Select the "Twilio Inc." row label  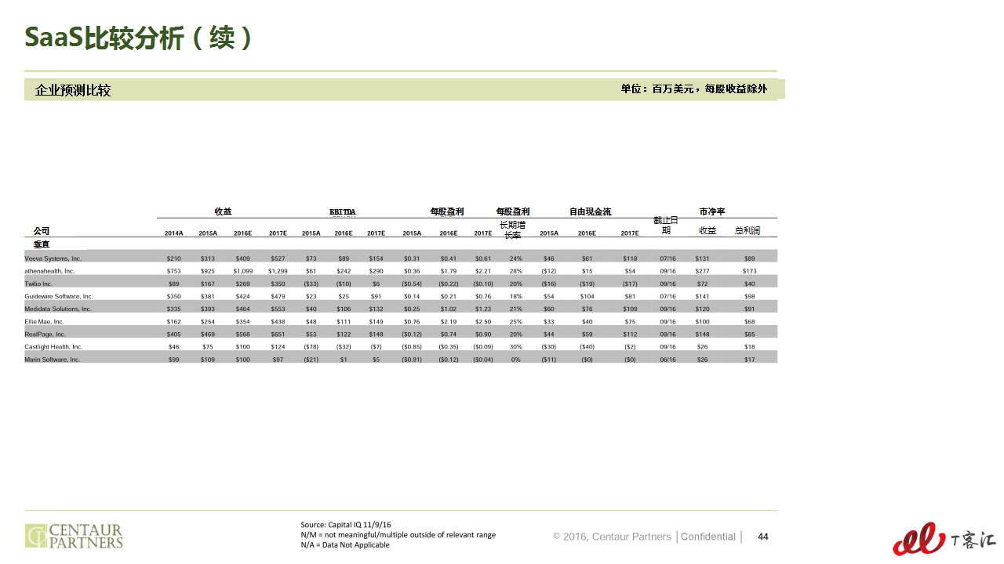[38, 284]
